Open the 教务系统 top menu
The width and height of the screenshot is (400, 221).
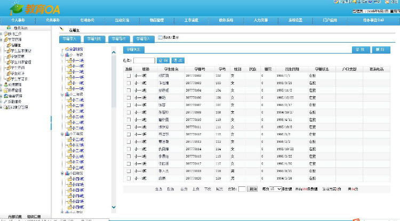click(x=226, y=20)
